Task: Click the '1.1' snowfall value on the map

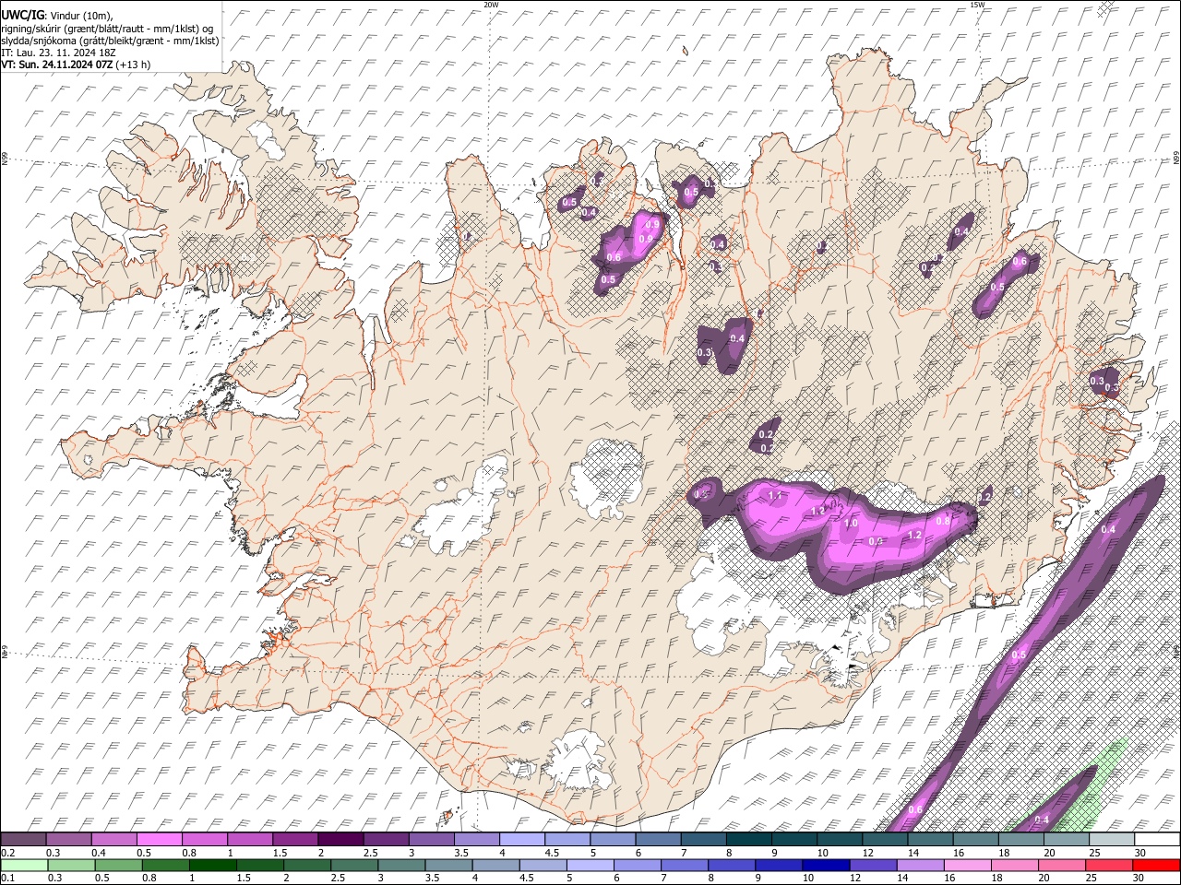Action: [775, 496]
